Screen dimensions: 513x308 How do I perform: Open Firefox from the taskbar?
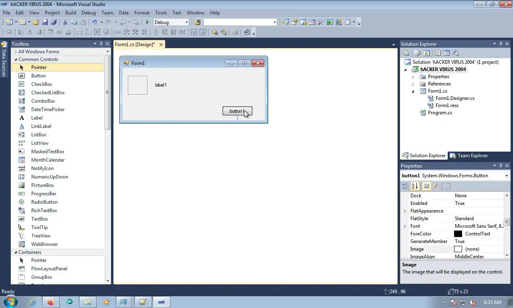click(x=51, y=302)
